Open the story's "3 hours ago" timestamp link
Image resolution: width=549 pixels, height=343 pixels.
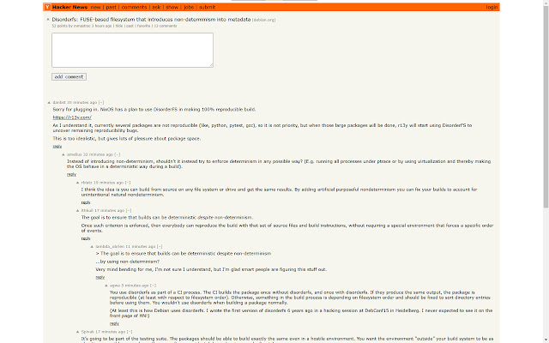(x=102, y=26)
